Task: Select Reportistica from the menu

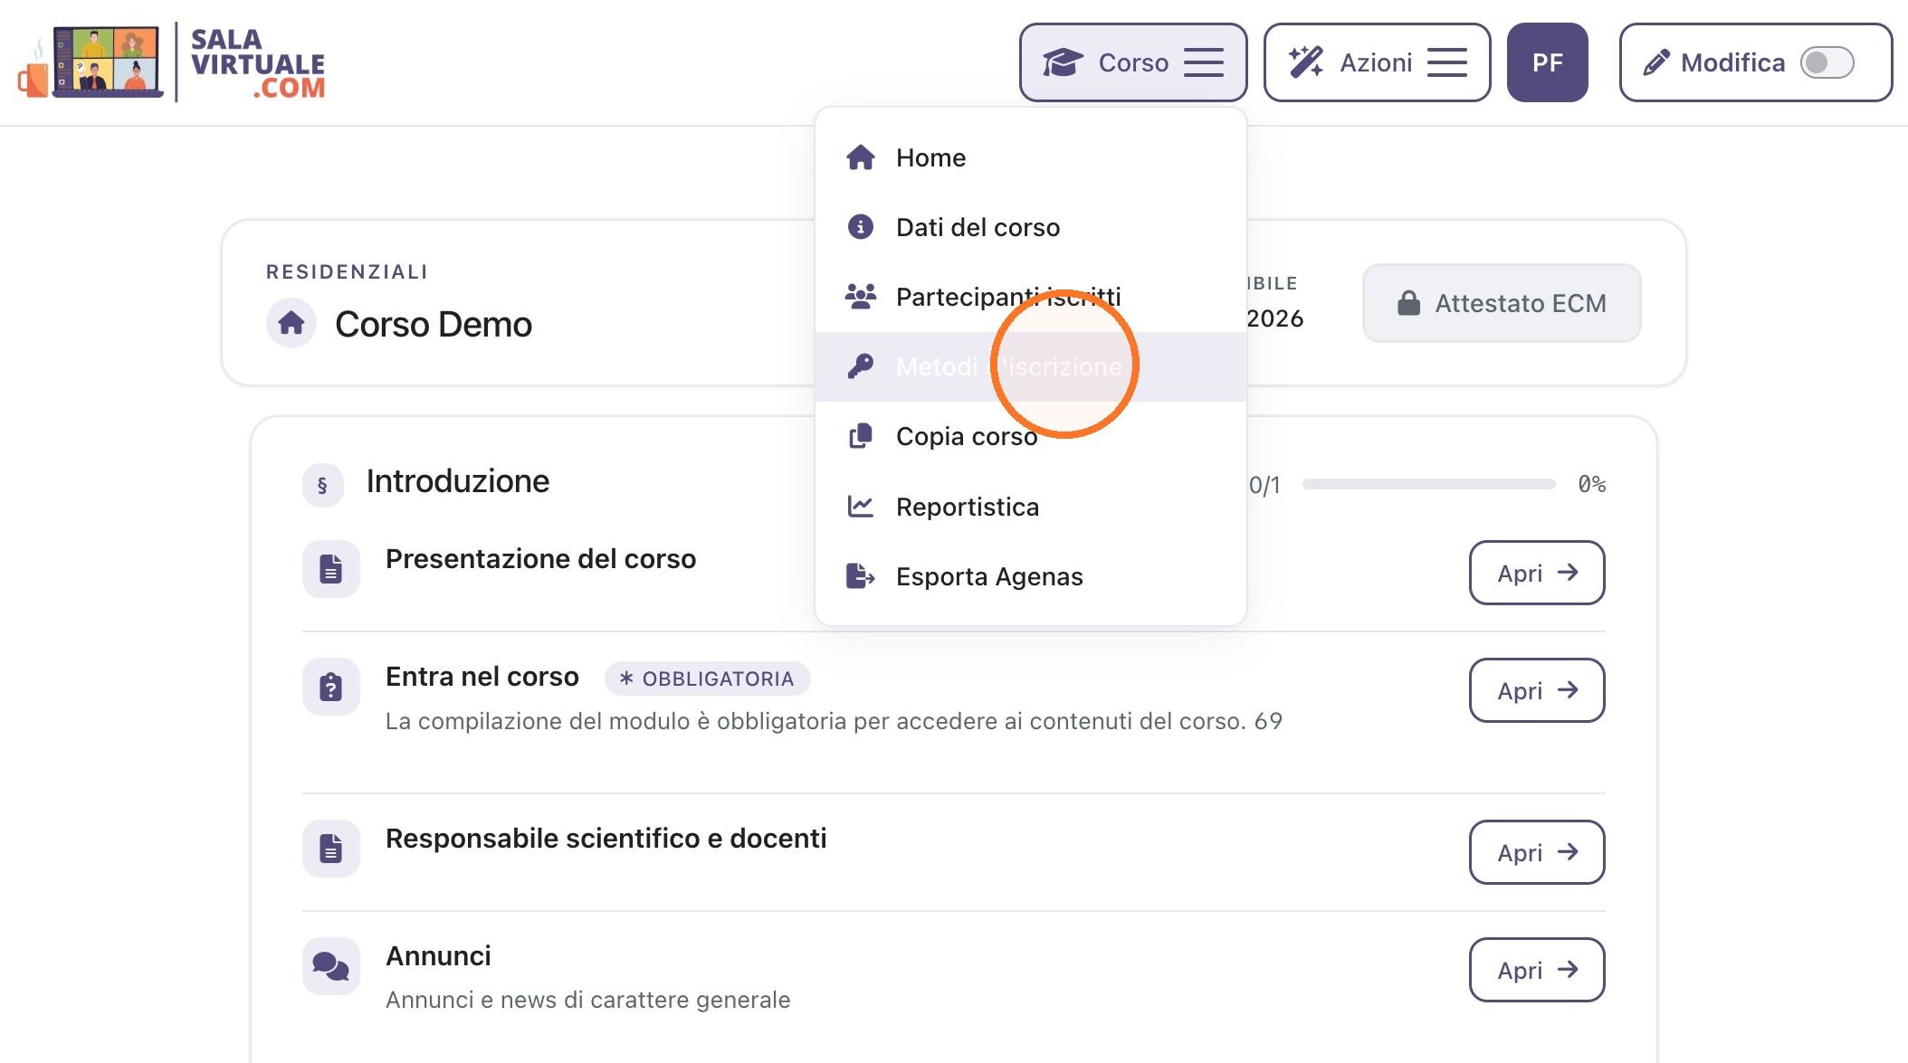Action: pos(1031,507)
